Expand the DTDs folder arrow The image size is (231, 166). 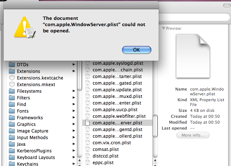pyautogui.click(x=74, y=64)
